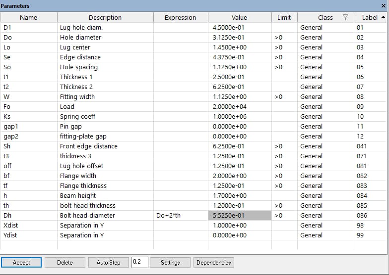This screenshot has height=275, width=389.
Task: Click the Beam height description cell
Action: (105, 196)
